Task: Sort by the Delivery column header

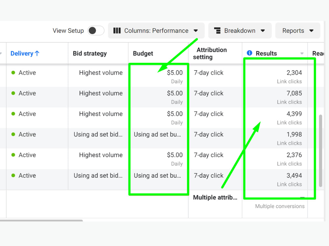Action: pyautogui.click(x=25, y=53)
